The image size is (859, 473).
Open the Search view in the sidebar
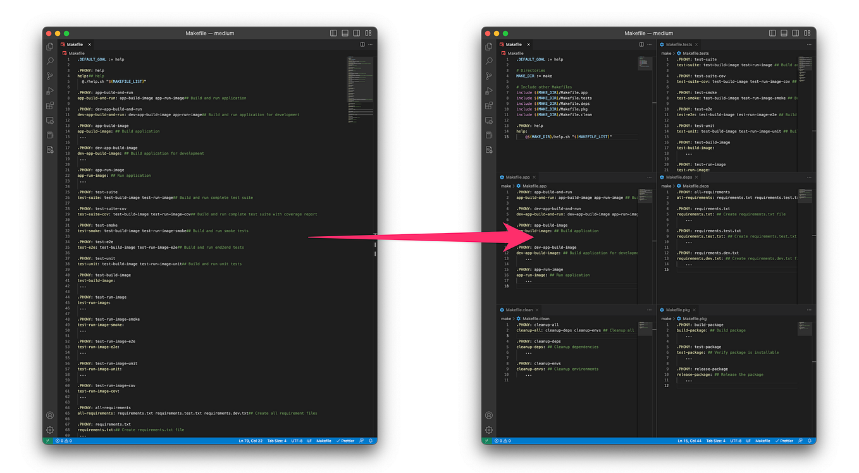click(x=50, y=61)
